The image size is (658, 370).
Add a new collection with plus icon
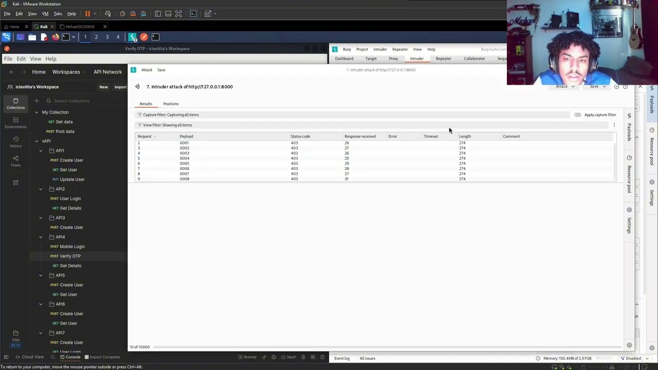[36, 101]
